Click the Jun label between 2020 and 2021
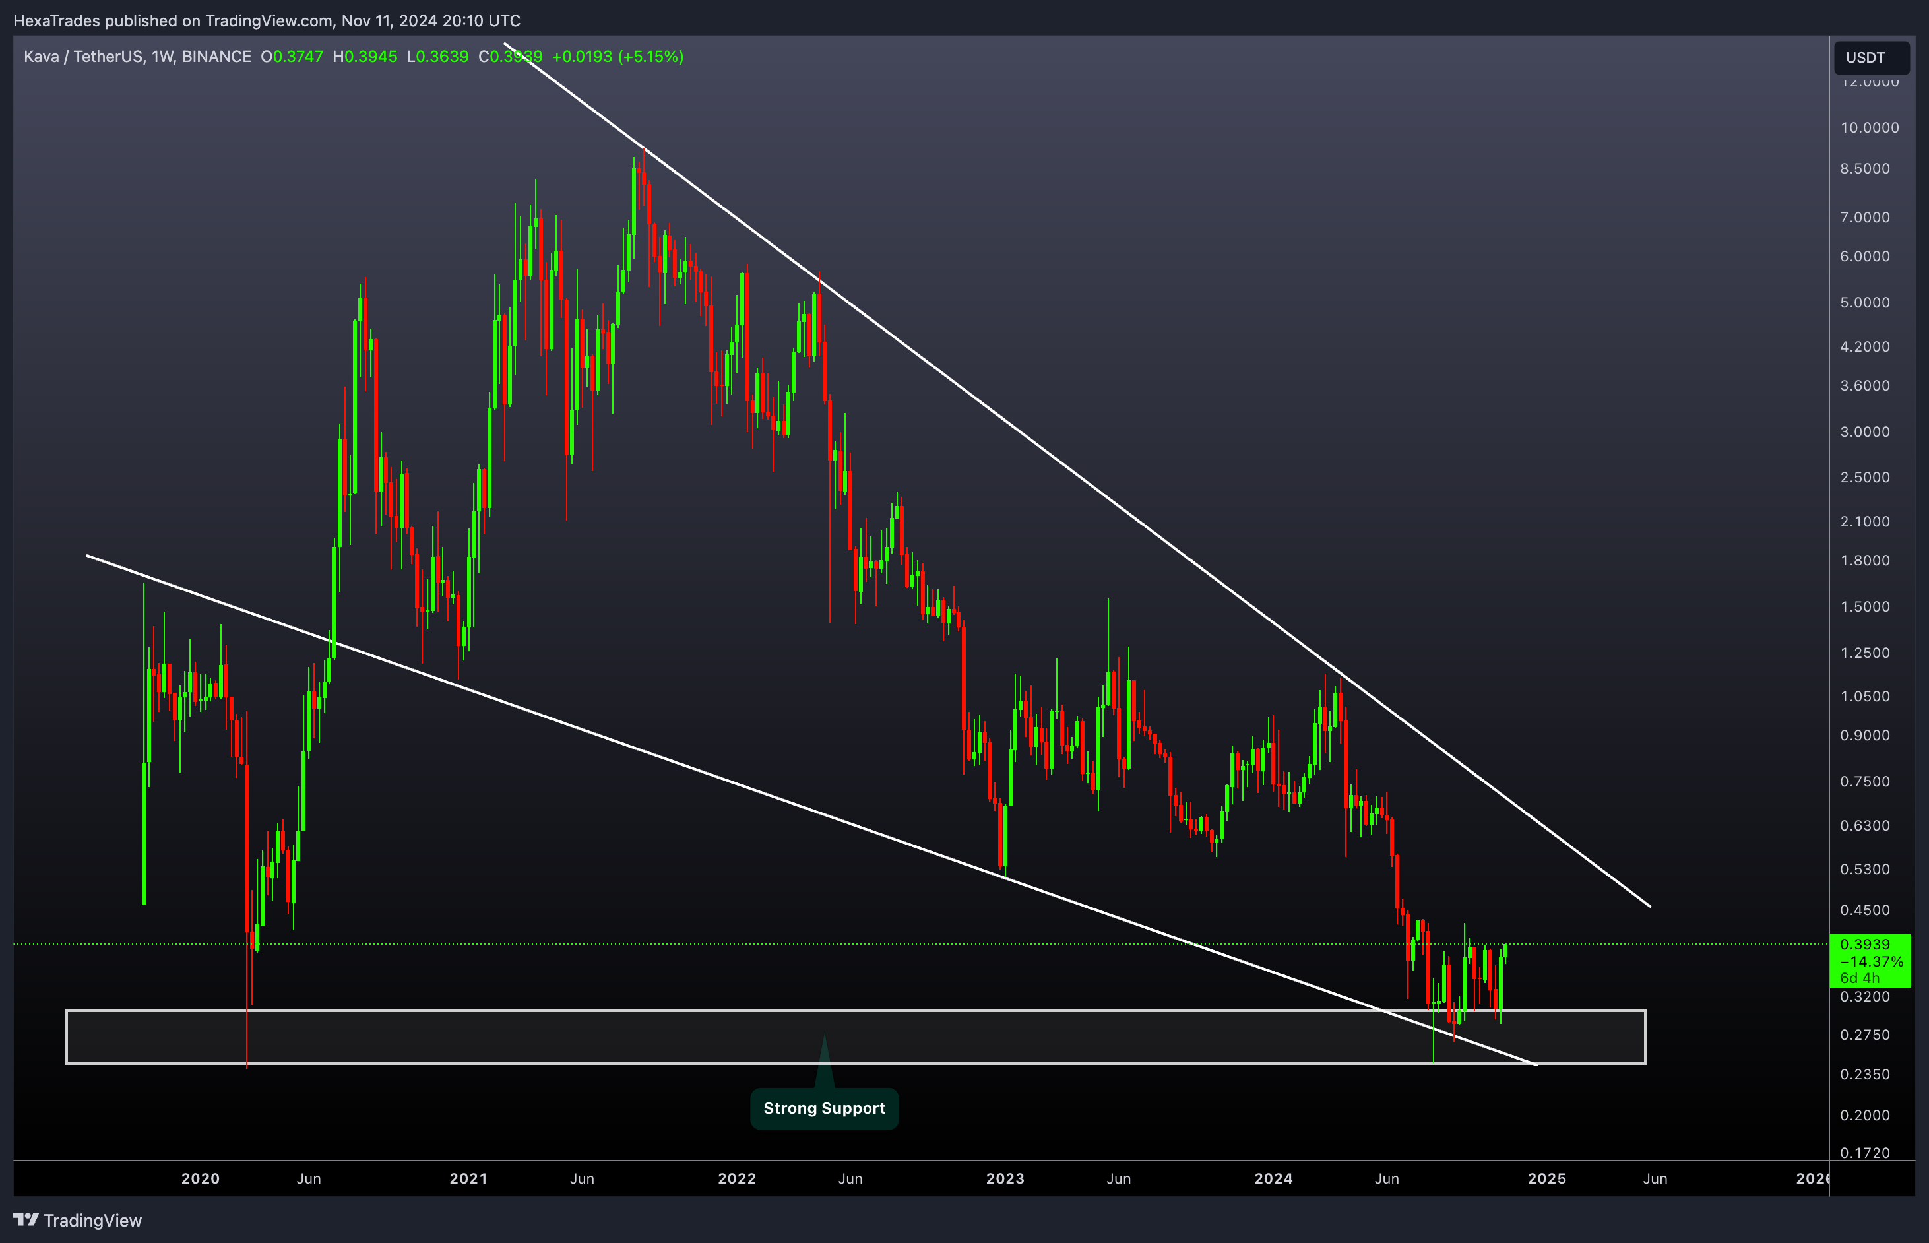1929x1243 pixels. click(x=309, y=1178)
